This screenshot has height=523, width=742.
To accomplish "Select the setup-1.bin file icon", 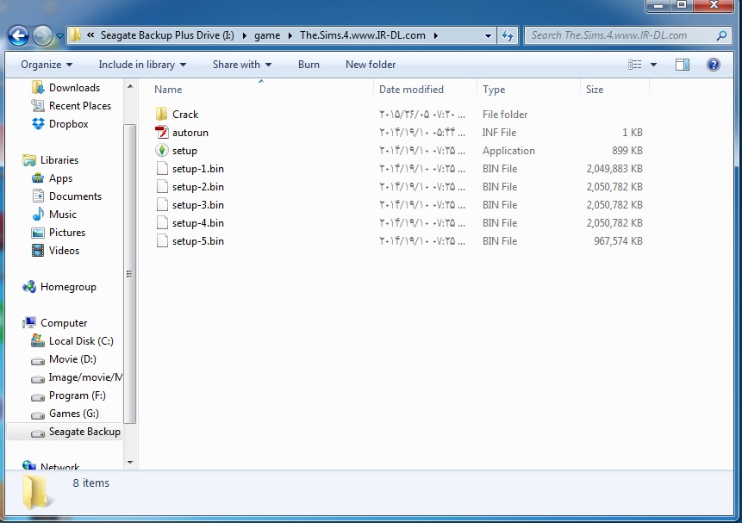I will (x=162, y=169).
